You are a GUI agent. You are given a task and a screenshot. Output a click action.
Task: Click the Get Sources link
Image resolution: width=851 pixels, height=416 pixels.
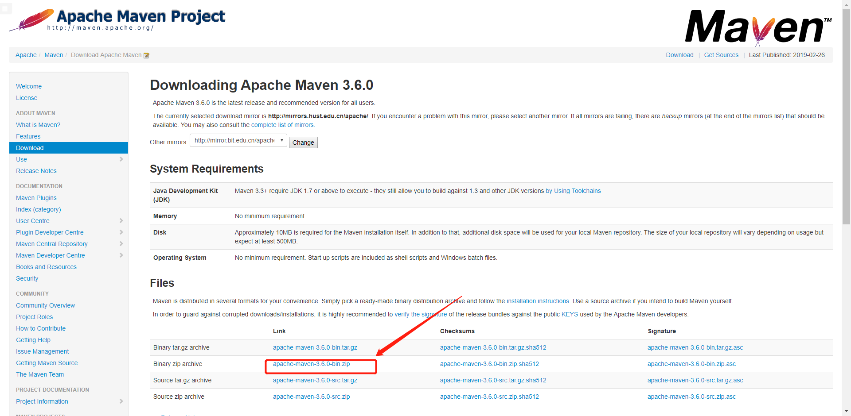[721, 55]
